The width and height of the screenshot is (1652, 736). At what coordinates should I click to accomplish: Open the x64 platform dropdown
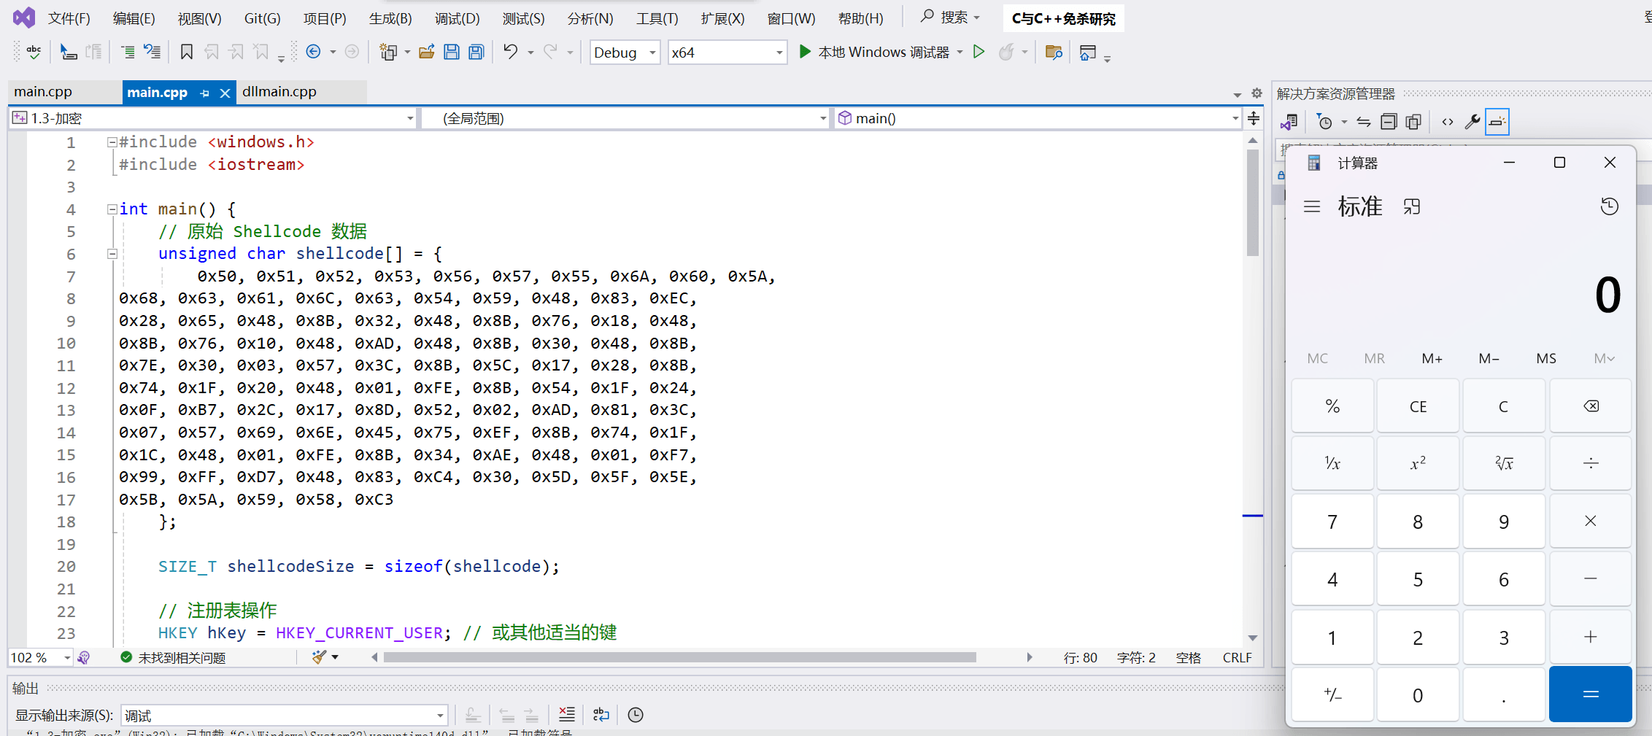(727, 53)
